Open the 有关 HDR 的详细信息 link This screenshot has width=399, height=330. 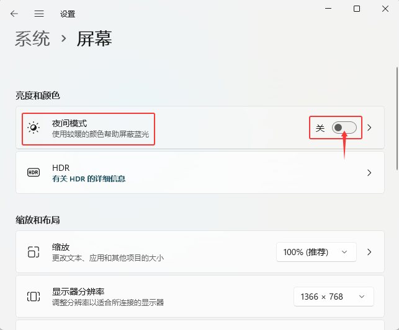pos(89,178)
